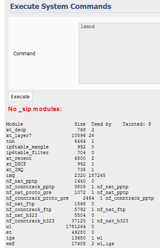Click the 'Tainted: P' text
The width and height of the screenshot is (160, 248).
click(x=137, y=124)
